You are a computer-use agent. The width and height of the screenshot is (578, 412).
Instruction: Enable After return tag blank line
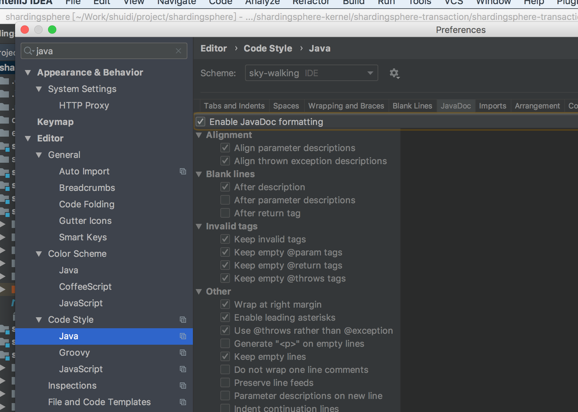point(225,213)
